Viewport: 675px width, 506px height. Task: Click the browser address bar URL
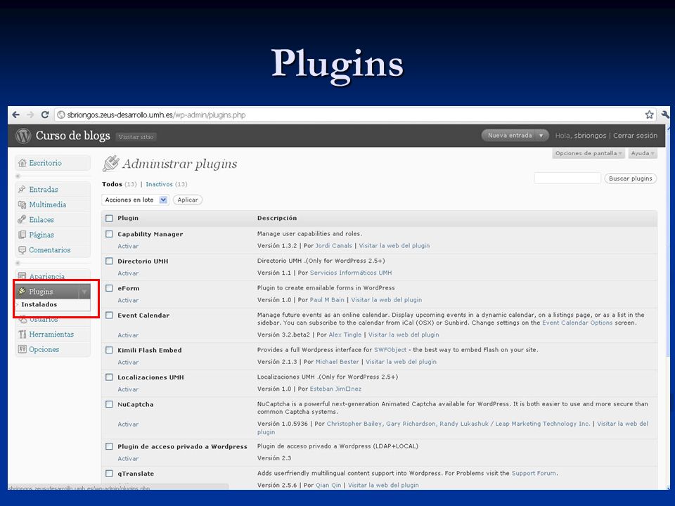coord(156,115)
